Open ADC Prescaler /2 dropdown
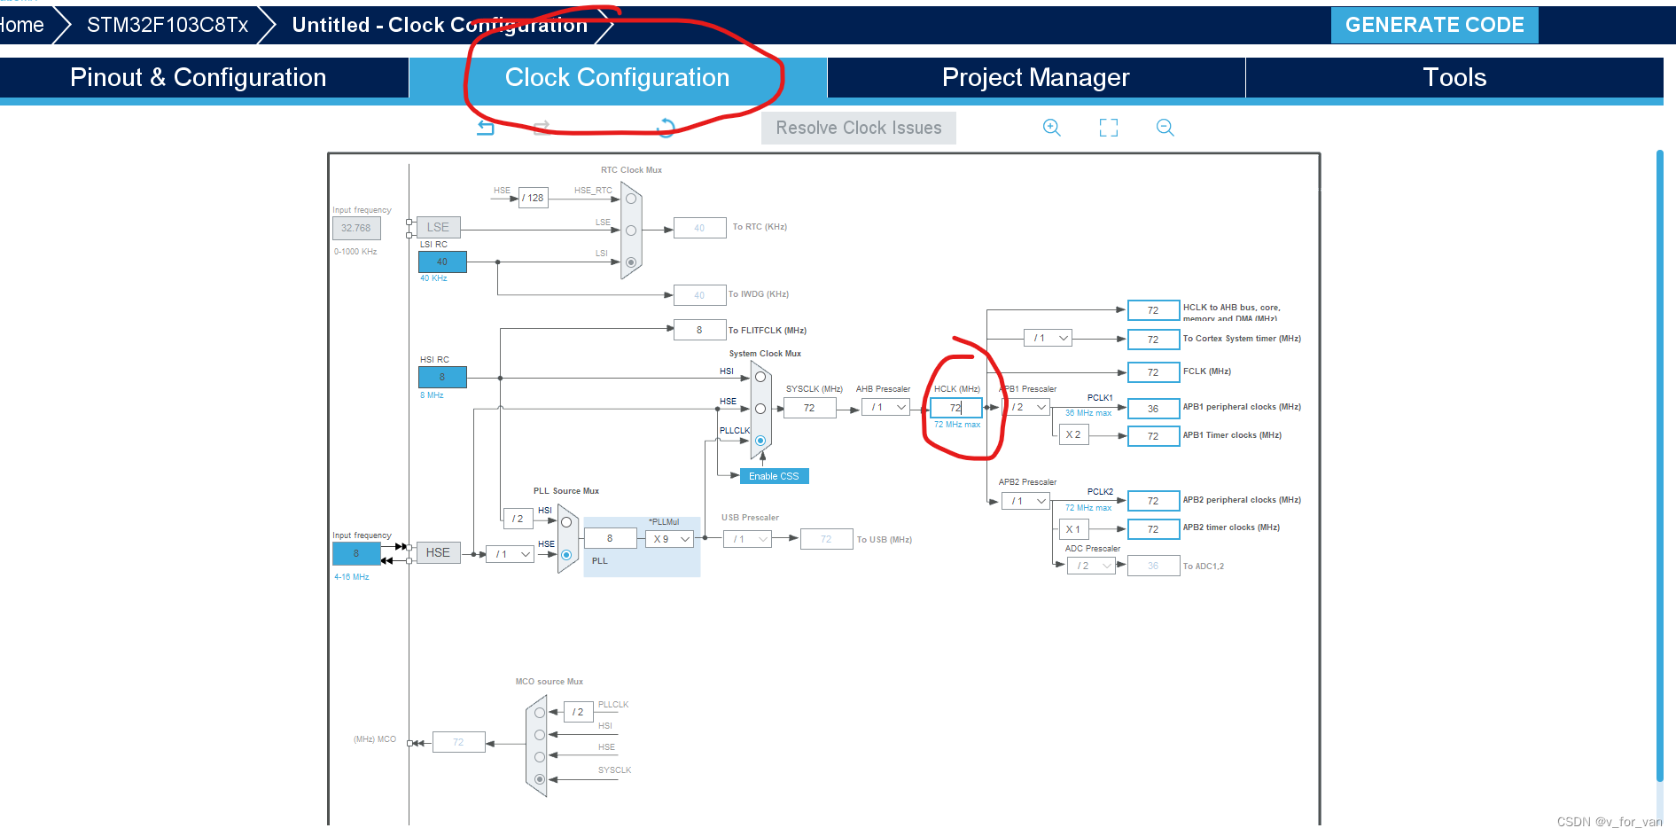Image resolution: width=1676 pixels, height=836 pixels. [x=1091, y=566]
